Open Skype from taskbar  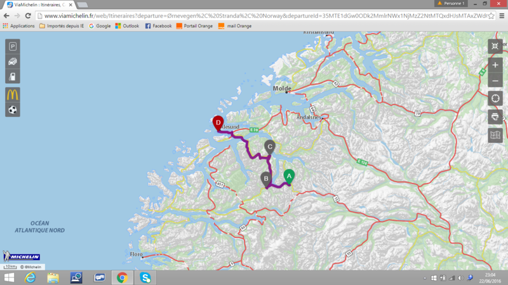click(x=145, y=277)
